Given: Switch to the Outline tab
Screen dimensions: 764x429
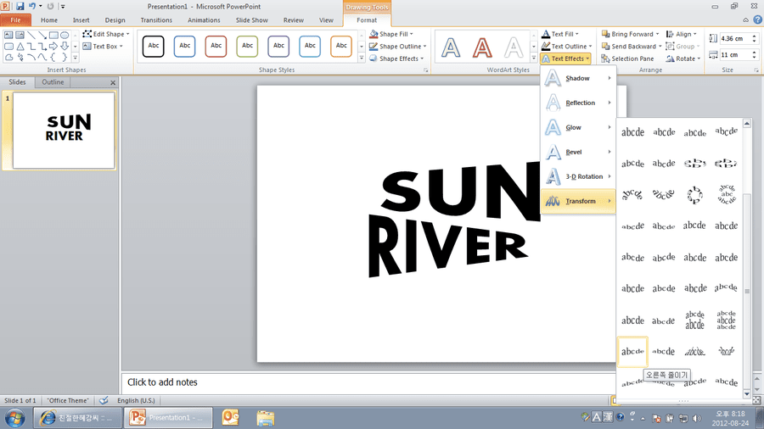Looking at the screenshot, I should coord(53,82).
